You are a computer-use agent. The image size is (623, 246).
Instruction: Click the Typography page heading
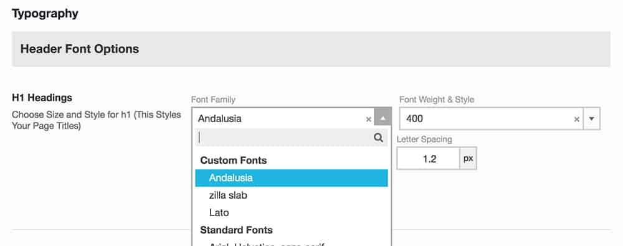(x=45, y=14)
